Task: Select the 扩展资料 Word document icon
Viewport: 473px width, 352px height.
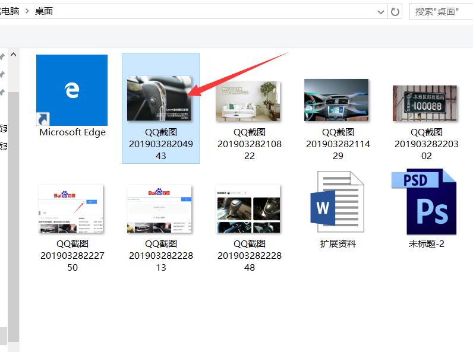Action: pyautogui.click(x=338, y=202)
